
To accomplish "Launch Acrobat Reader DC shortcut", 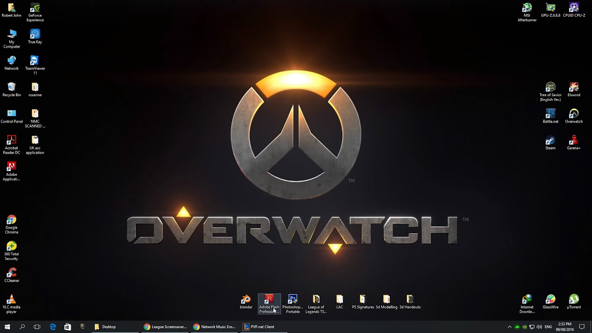I will (x=12, y=145).
